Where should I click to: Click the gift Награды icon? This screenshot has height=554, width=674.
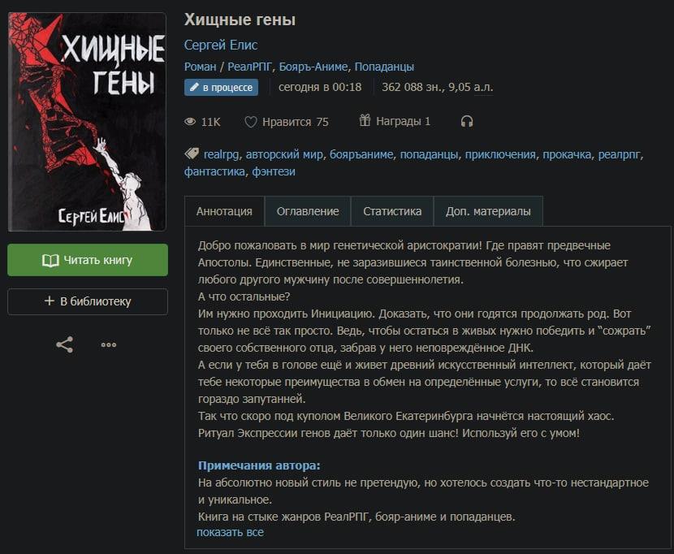(x=365, y=120)
